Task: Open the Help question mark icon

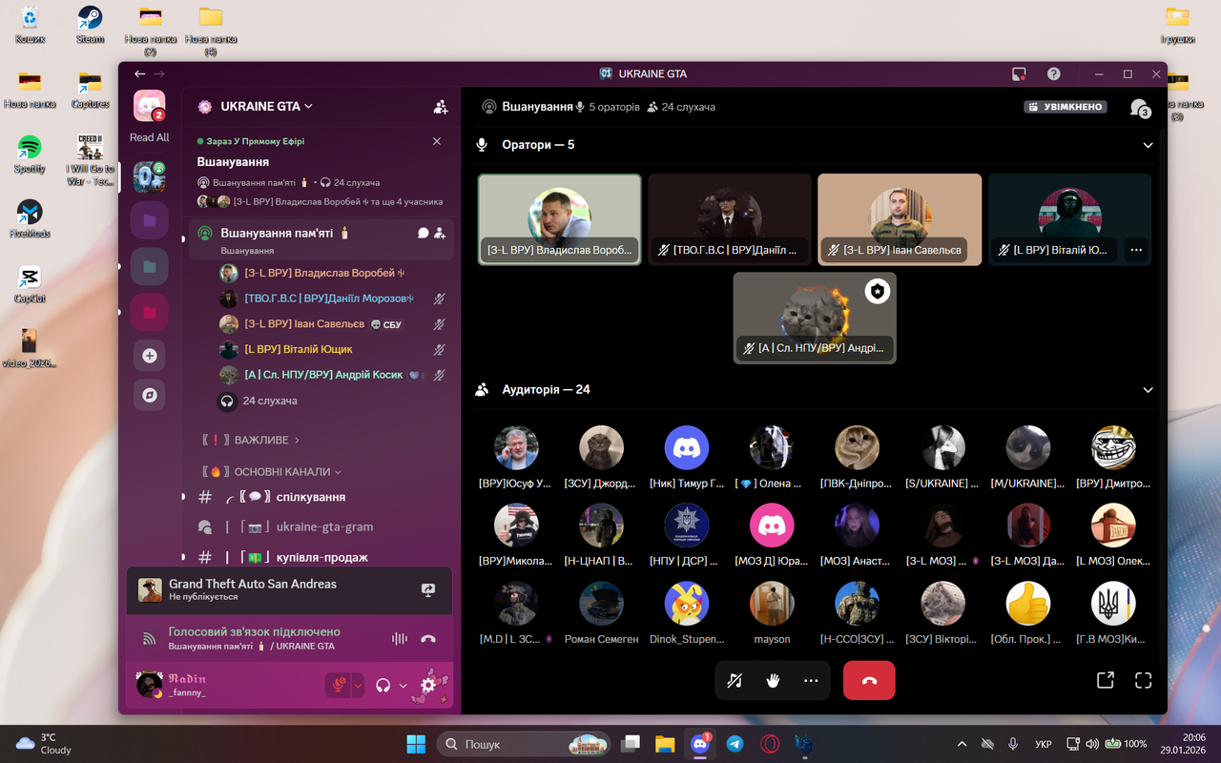Action: tap(1054, 73)
